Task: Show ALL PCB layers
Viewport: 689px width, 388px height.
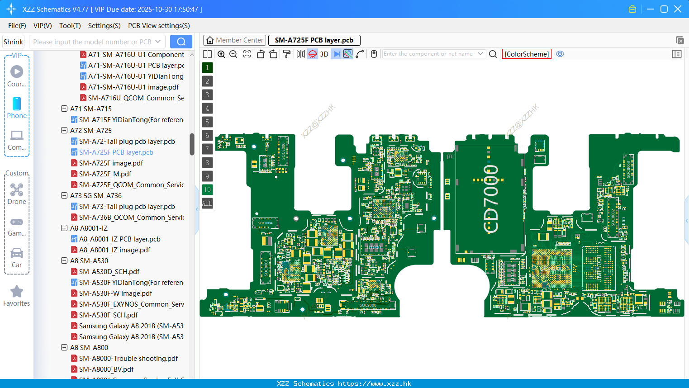Action: click(207, 203)
